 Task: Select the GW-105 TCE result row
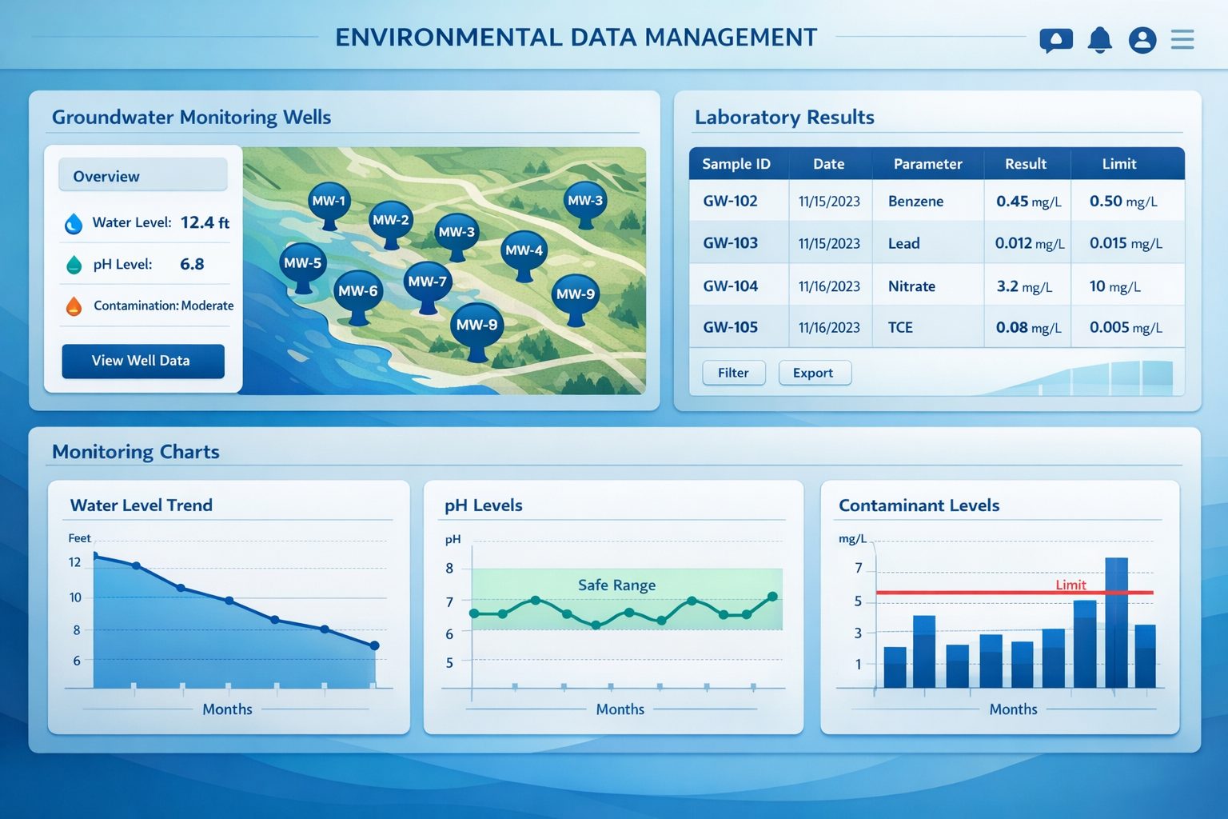pyautogui.click(x=935, y=326)
